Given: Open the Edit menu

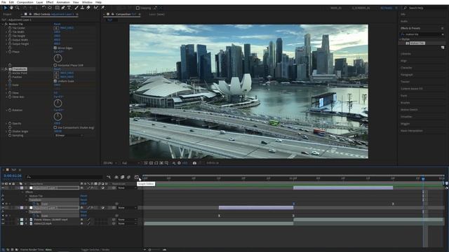Looking at the screenshot, I should pyautogui.click(x=11, y=2).
